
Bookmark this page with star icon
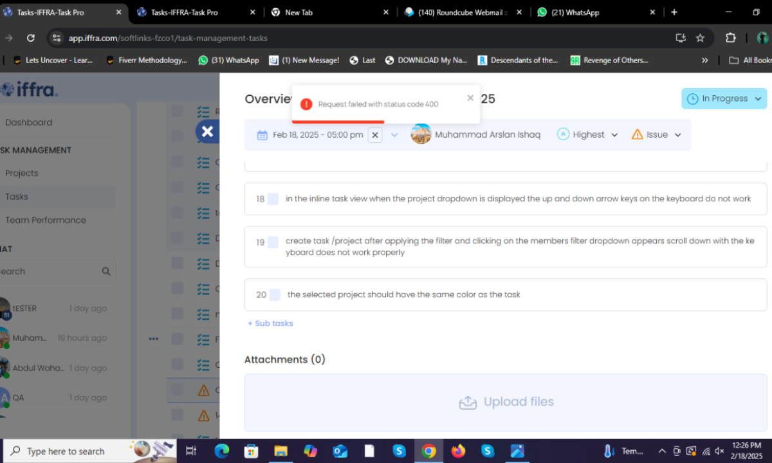[x=700, y=38]
